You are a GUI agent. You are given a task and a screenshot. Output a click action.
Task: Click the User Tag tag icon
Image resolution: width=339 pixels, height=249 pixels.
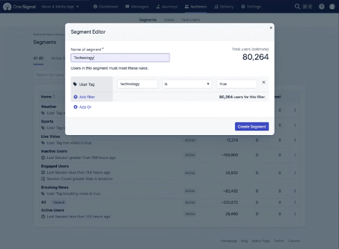75,84
